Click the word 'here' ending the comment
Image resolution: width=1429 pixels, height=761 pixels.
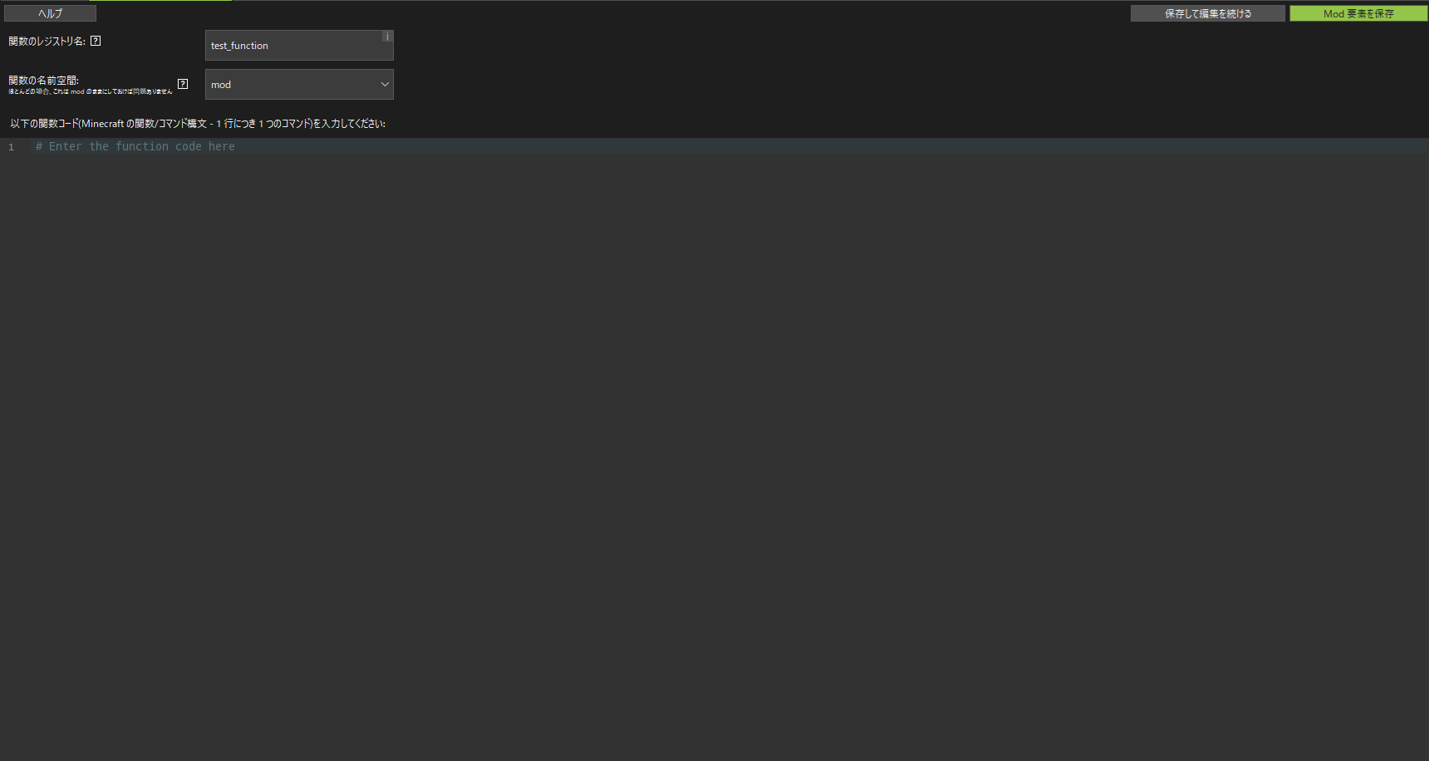tap(221, 146)
